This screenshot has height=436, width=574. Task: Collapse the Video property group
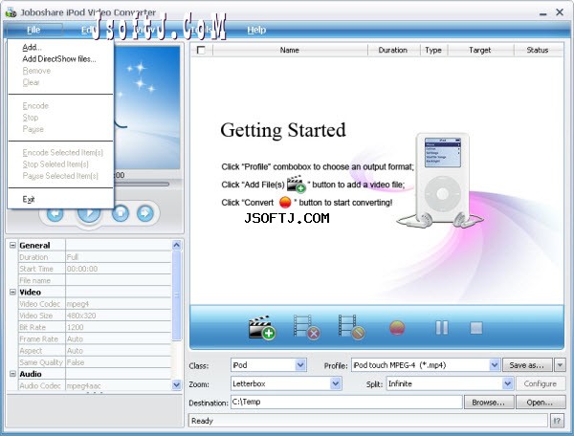(x=12, y=292)
